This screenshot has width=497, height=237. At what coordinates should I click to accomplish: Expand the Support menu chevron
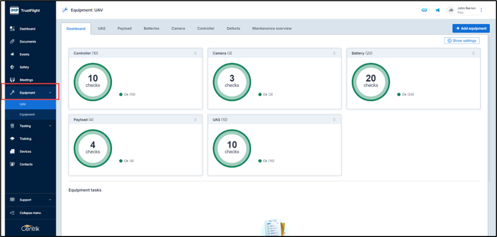point(50,200)
